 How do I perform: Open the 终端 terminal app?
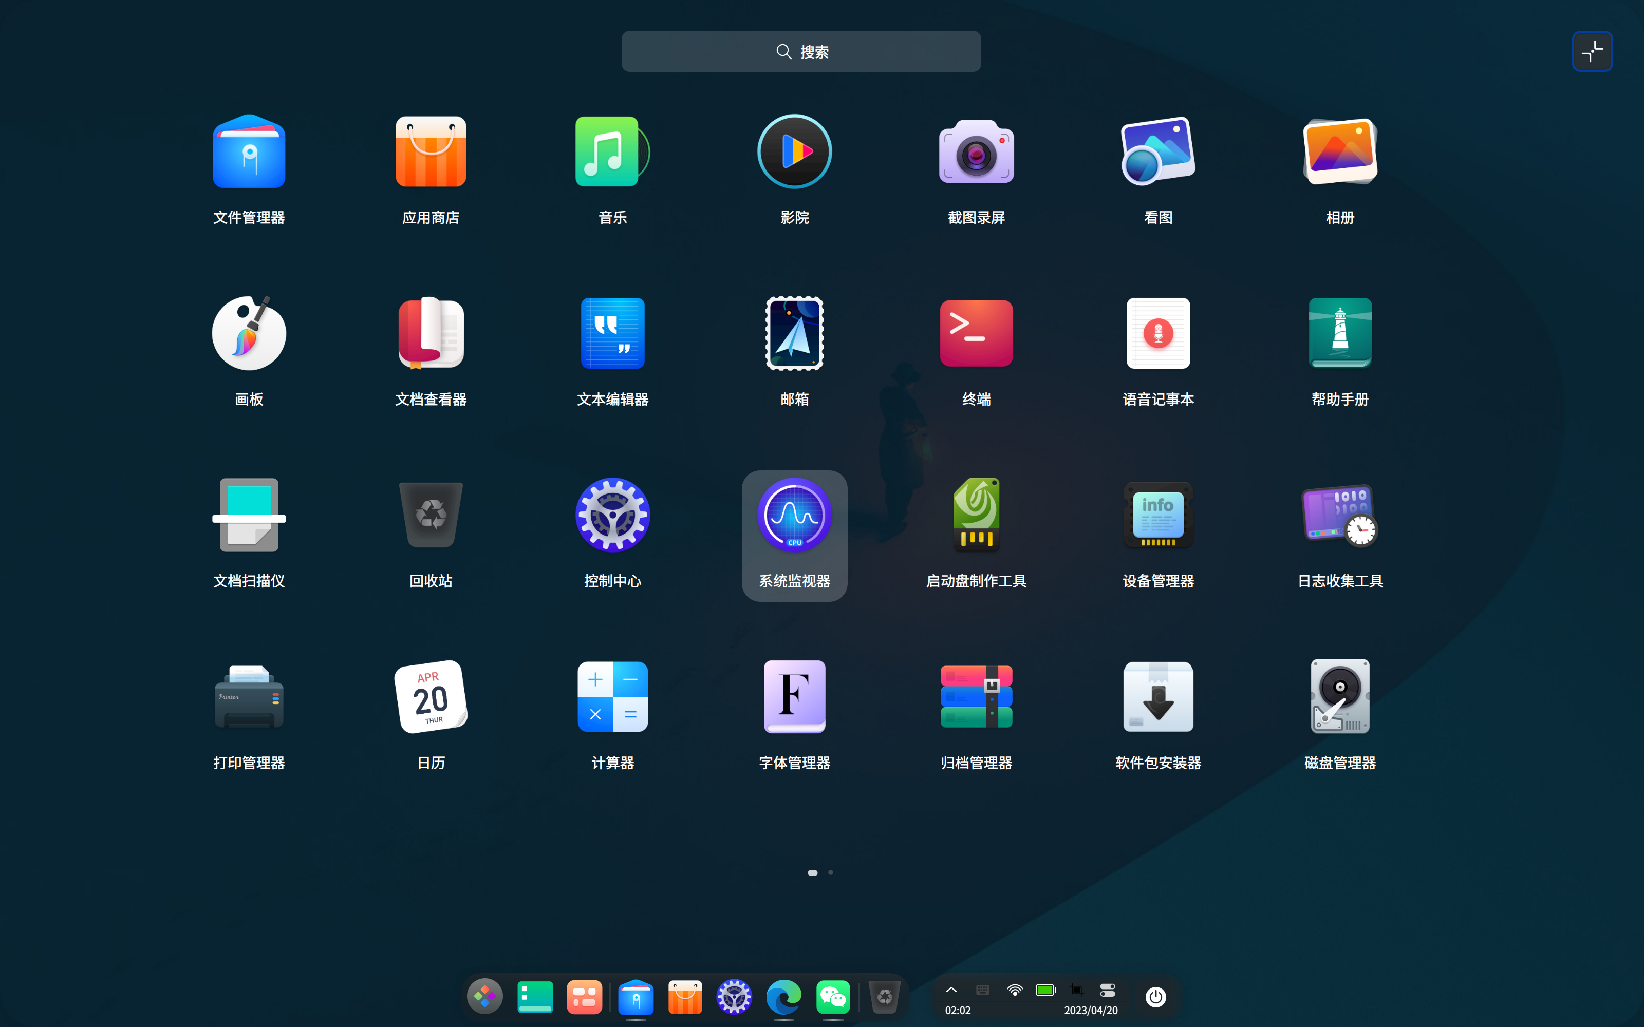click(x=976, y=333)
